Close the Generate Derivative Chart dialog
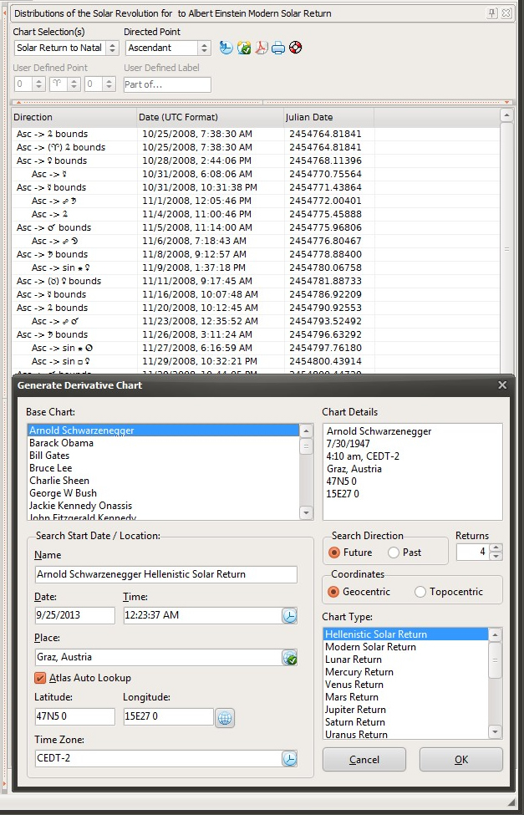The width and height of the screenshot is (524, 815). click(x=502, y=385)
